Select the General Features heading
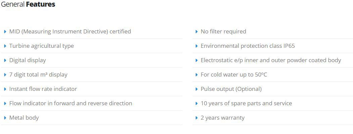Image resolution: width=353 pixels, height=134 pixels. pyautogui.click(x=28, y=4)
